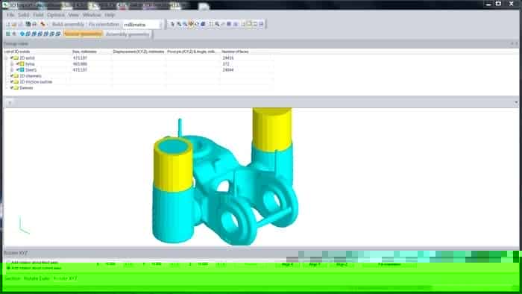This screenshot has height=294, width=522.
Task: Click the first blue cube view icon
Action: pyautogui.click(x=22, y=34)
